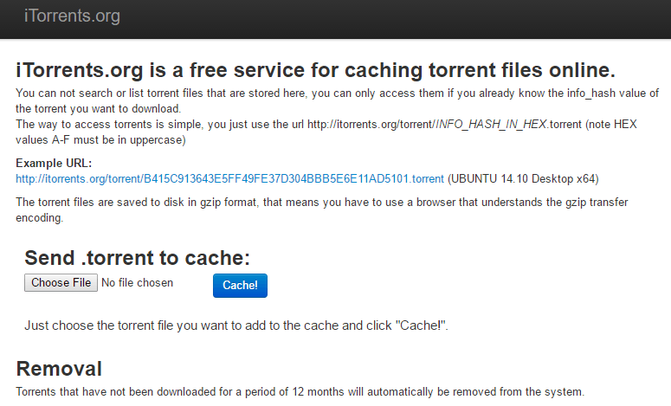Click the 'You can not search or list' paragraph

pos(337,101)
